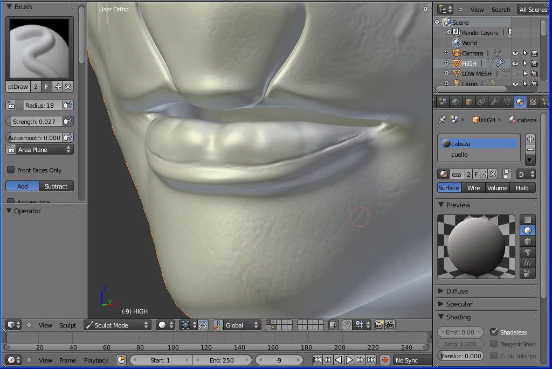Click the record keyframe button in timeline

(385, 360)
